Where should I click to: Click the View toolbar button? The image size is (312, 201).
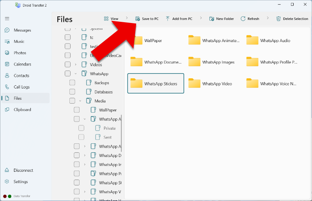coord(111,19)
